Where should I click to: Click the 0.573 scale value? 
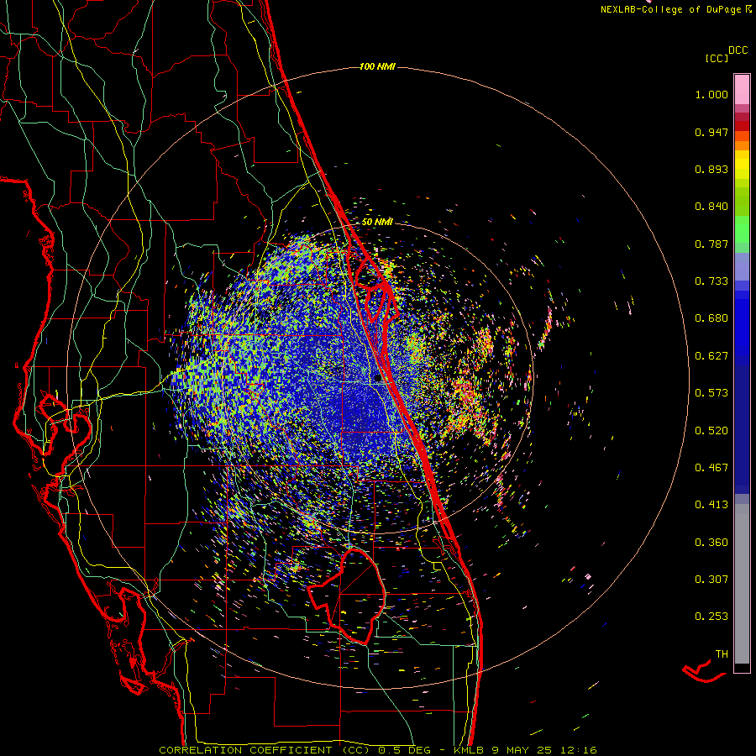[x=711, y=393]
